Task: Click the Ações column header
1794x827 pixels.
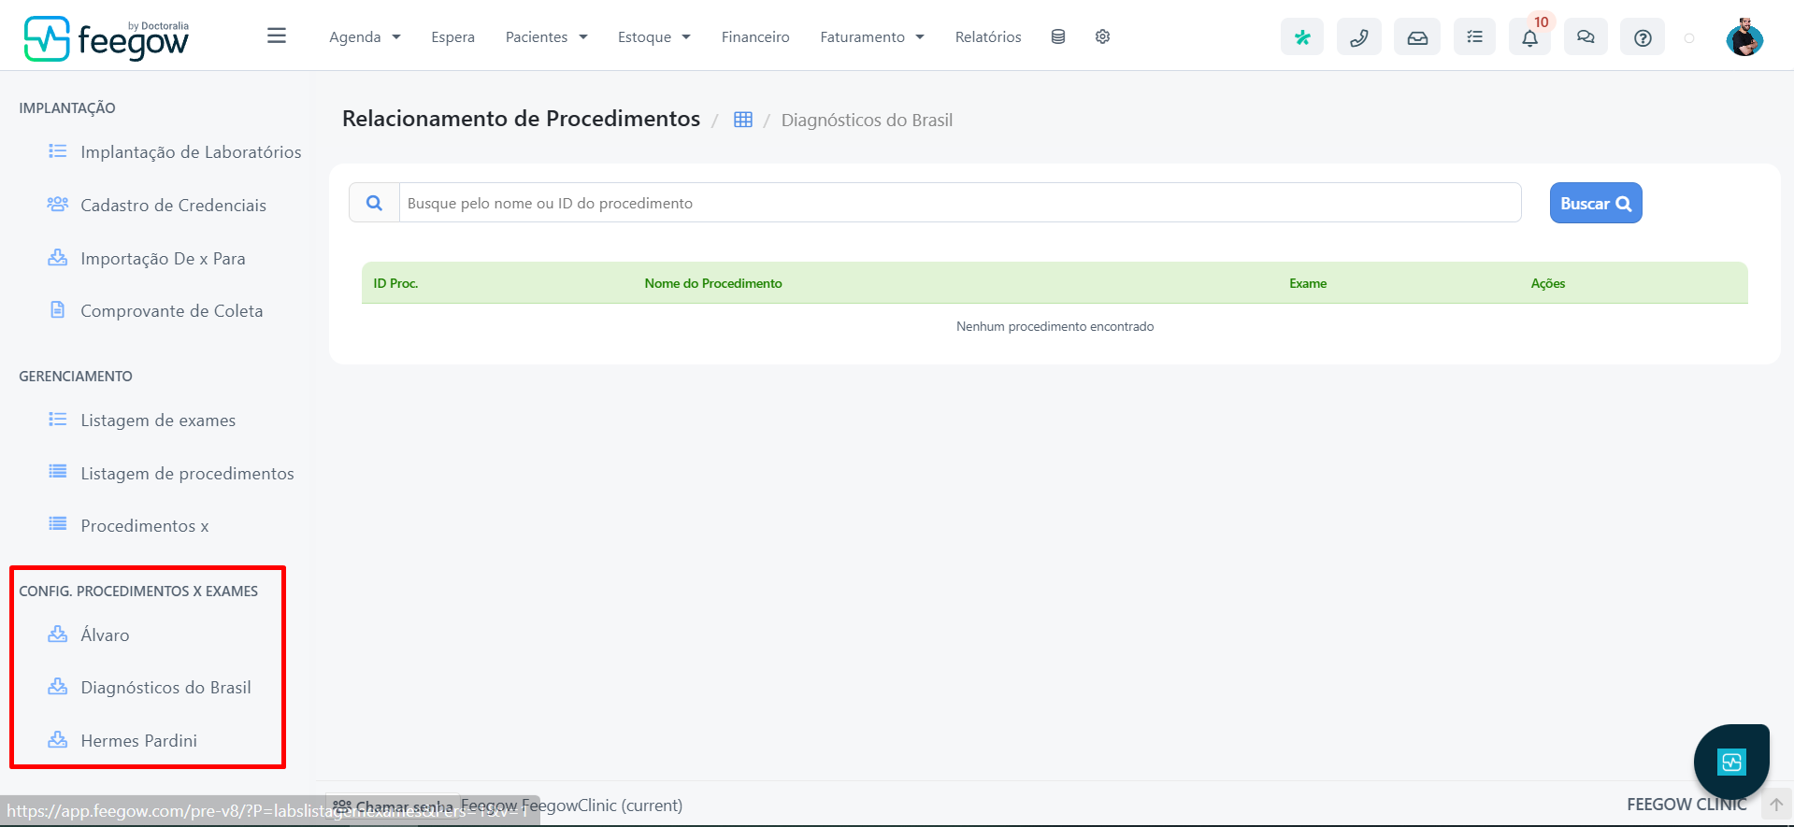Action: point(1548,283)
